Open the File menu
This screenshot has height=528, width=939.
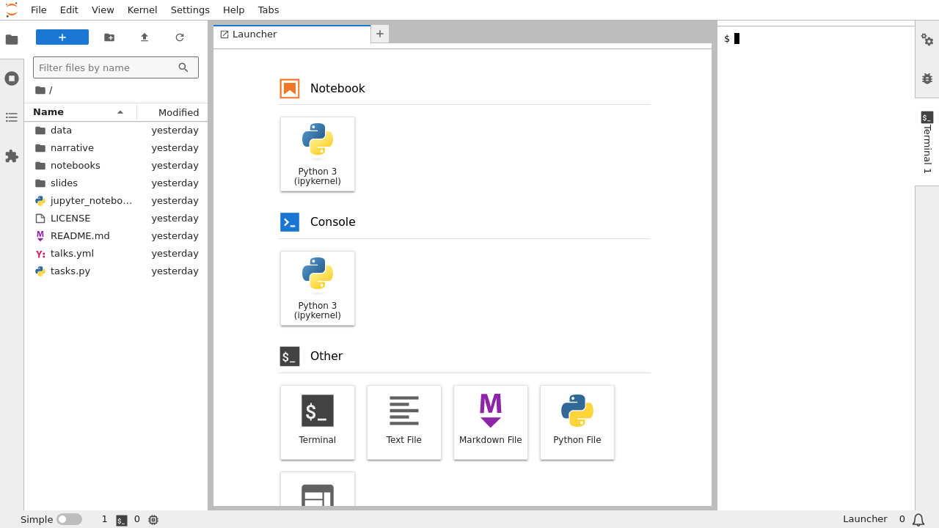39,10
